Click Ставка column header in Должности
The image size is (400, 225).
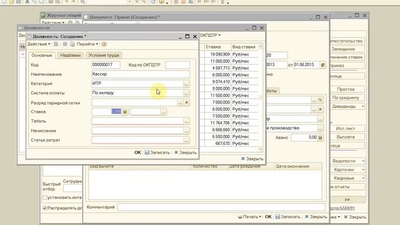click(217, 47)
